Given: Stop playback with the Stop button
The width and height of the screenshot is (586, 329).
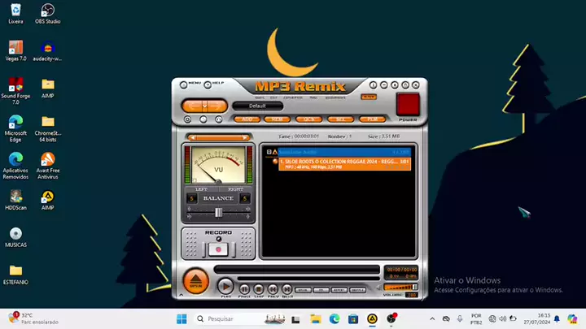Looking at the screenshot, I should pos(257,287).
